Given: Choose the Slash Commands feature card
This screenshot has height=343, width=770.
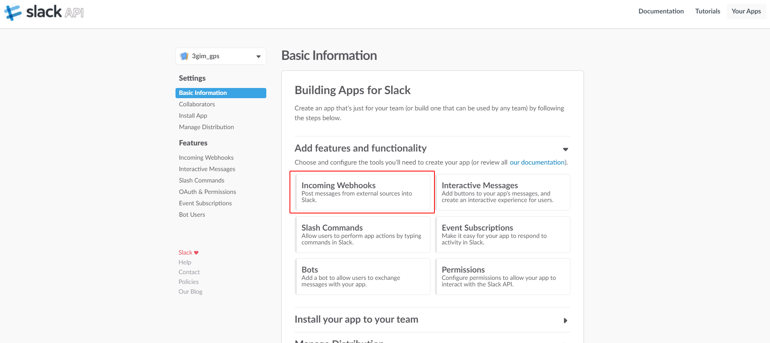Looking at the screenshot, I should (362, 235).
